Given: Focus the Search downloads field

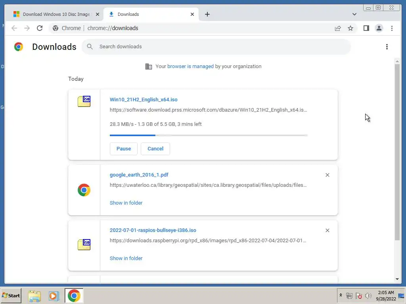Looking at the screenshot, I should [x=216, y=47].
